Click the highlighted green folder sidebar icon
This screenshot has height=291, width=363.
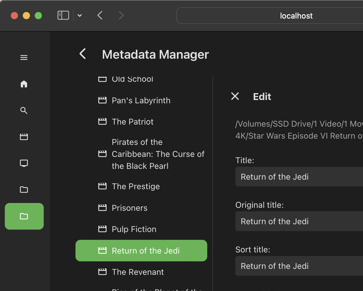[x=24, y=216]
